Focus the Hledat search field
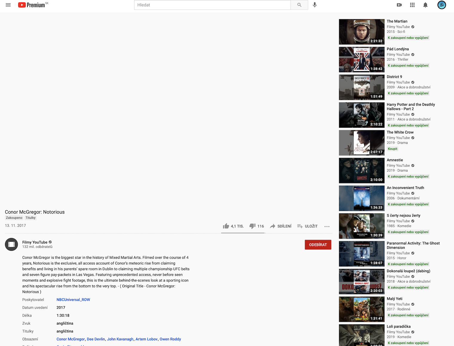 pos(212,5)
